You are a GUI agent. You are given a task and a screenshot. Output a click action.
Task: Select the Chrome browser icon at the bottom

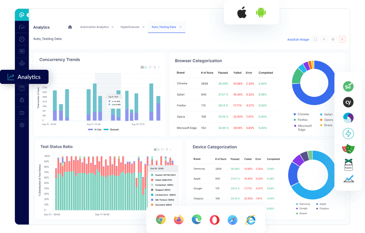tap(161, 219)
